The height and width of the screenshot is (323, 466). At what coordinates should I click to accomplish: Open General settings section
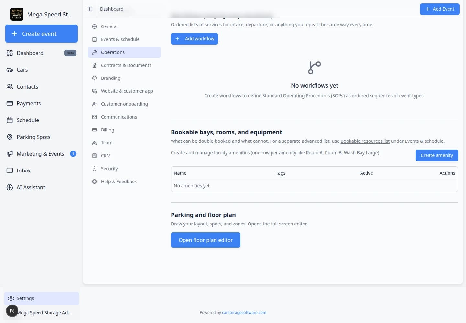point(124,26)
